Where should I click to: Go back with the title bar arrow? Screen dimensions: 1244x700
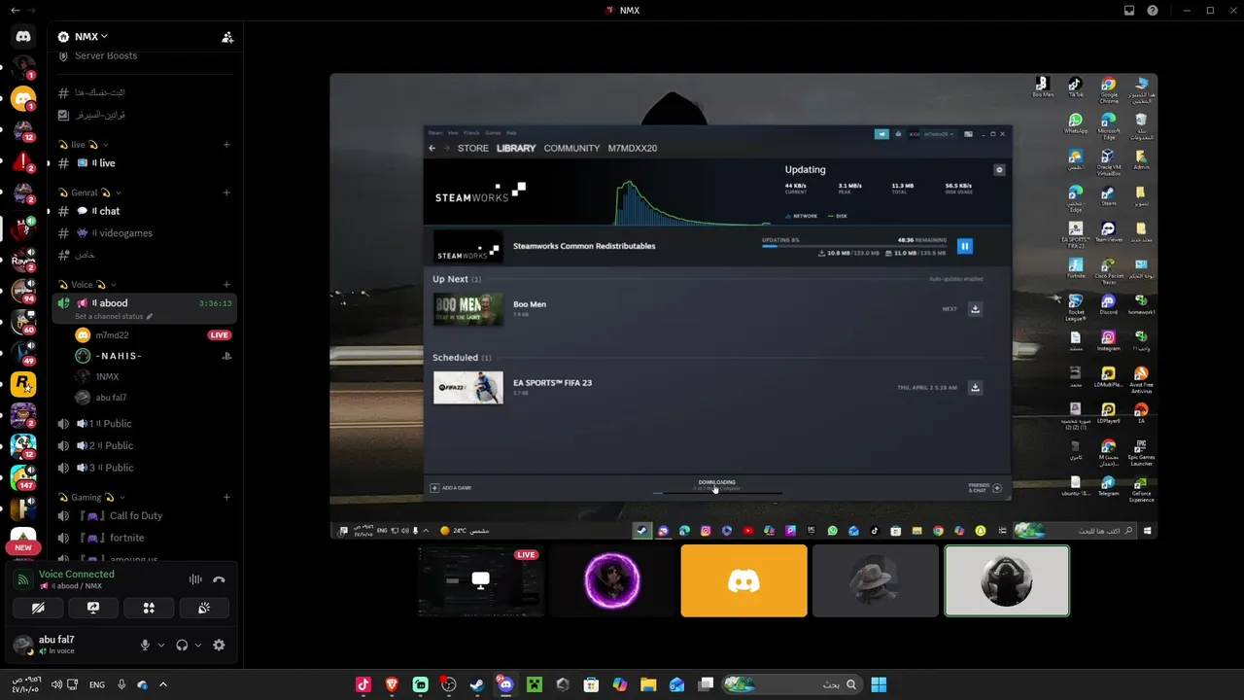(x=15, y=11)
